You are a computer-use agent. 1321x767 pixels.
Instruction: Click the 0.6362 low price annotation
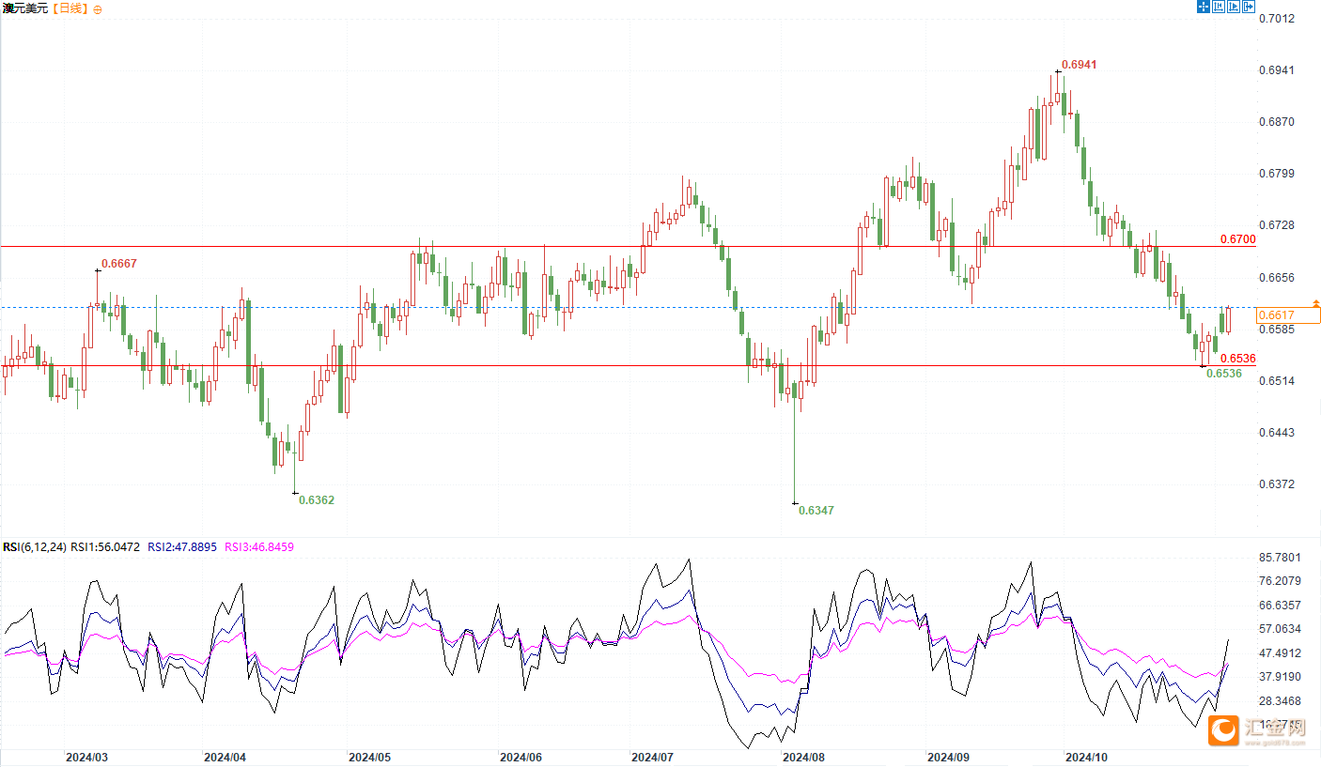point(317,500)
